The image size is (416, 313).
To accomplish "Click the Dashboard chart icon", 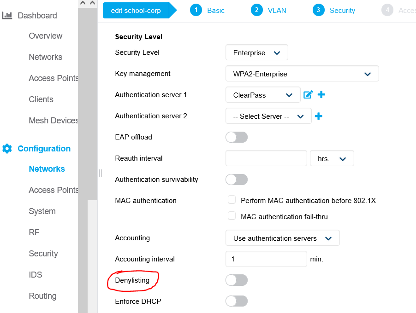I will [7, 15].
